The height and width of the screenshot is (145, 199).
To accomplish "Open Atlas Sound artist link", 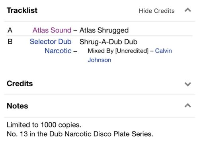I will (52, 30).
